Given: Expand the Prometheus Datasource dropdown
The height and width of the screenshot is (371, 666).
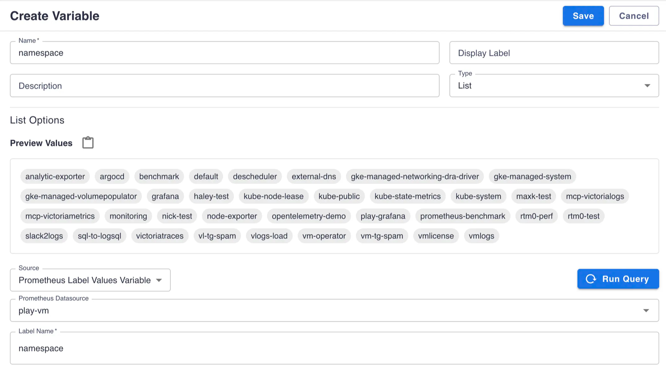Looking at the screenshot, I should 646,310.
